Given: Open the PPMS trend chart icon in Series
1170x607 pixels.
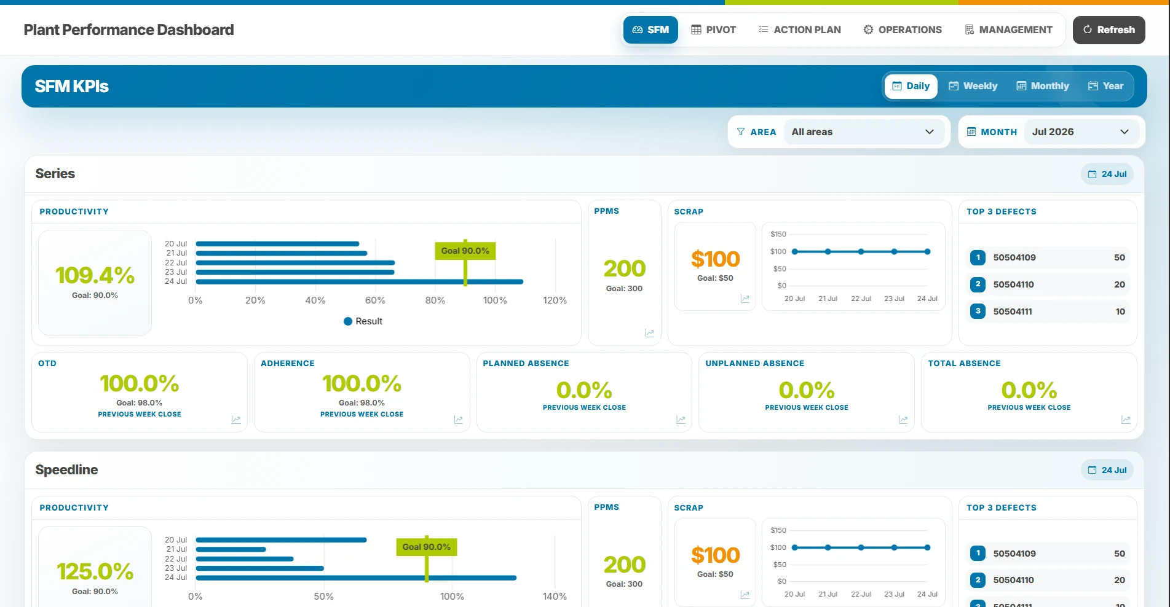Looking at the screenshot, I should click(649, 333).
